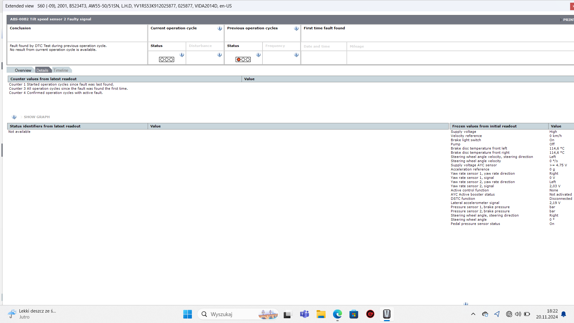Click info icon above previous cycles status indicator

click(258, 55)
